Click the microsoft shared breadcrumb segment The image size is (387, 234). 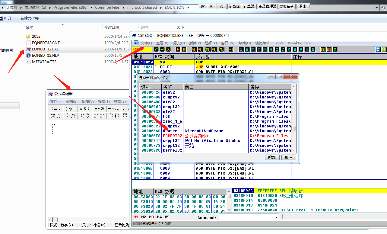pos(142,8)
